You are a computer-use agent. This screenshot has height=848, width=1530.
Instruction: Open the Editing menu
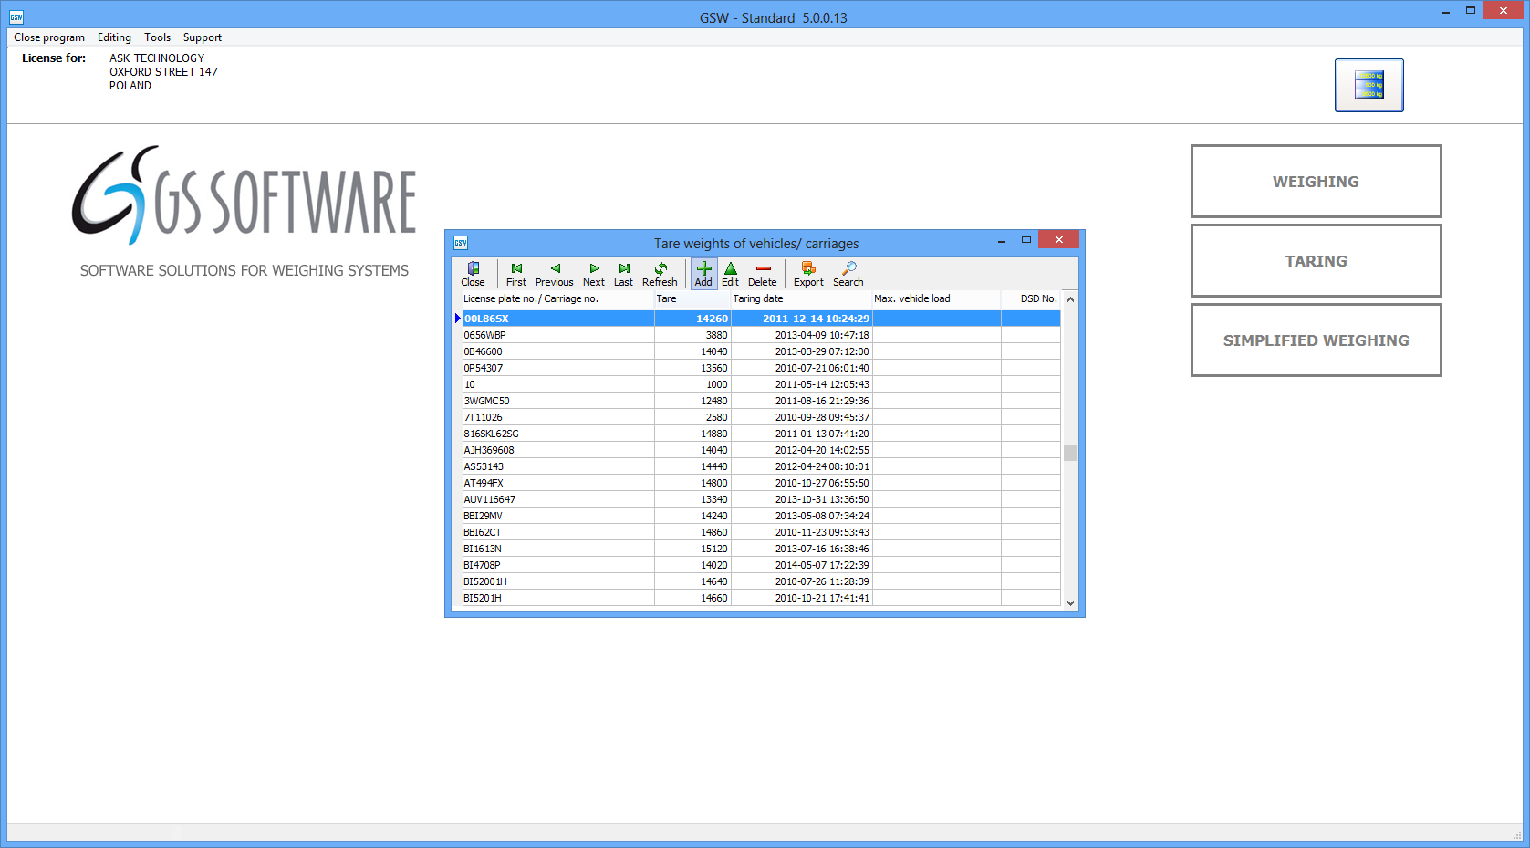[114, 37]
